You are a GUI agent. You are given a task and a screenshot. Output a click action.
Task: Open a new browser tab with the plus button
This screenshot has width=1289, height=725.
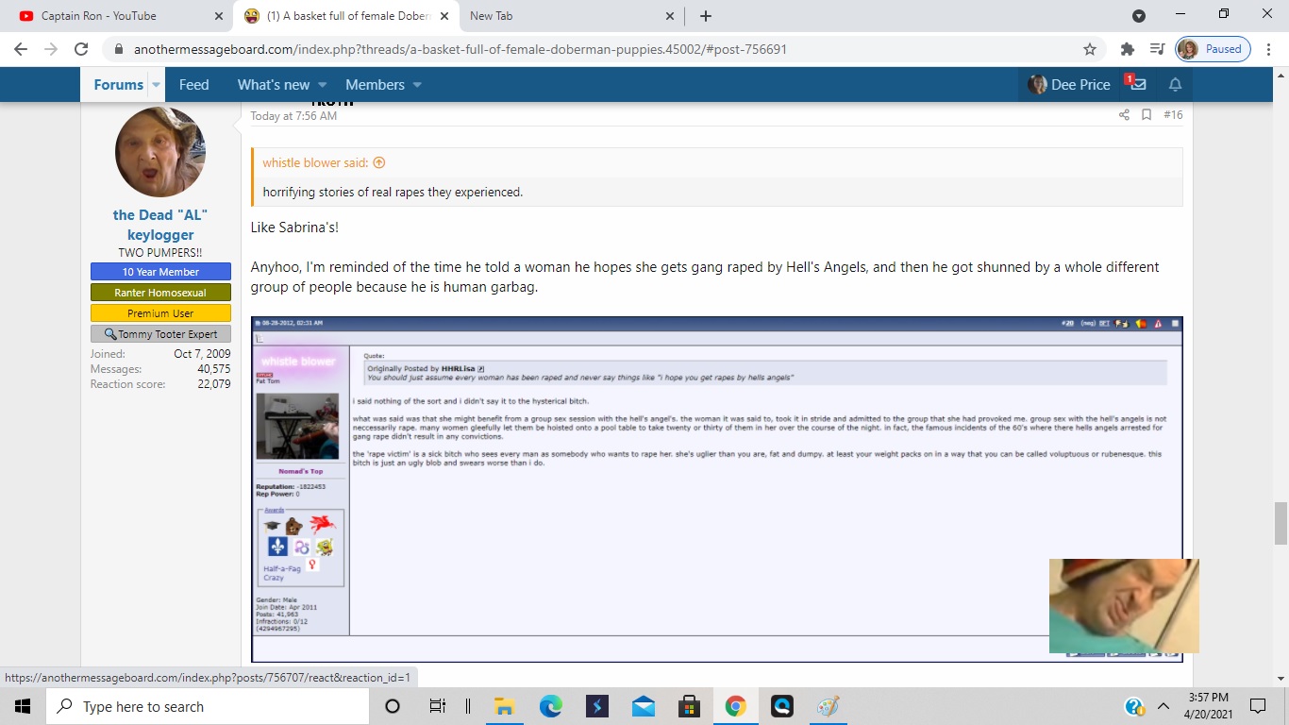point(705,16)
